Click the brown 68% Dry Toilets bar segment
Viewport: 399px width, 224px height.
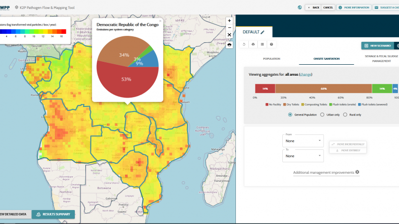pos(323,89)
